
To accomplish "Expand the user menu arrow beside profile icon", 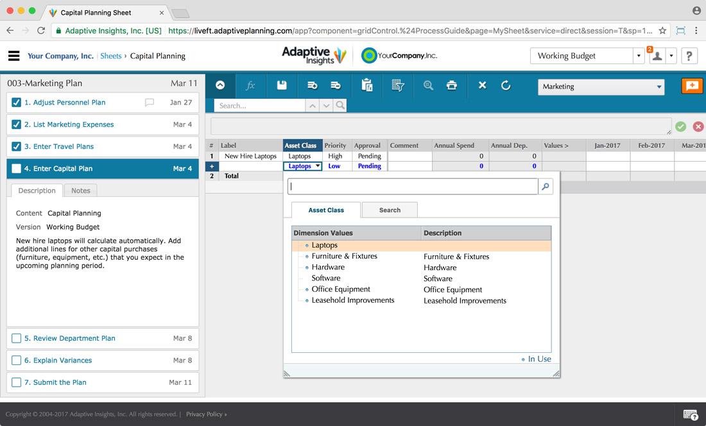I will click(x=671, y=56).
